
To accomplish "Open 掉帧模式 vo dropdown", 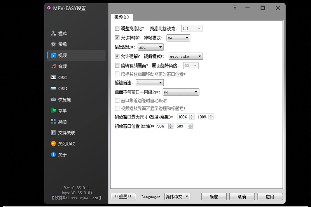I will [178, 38].
